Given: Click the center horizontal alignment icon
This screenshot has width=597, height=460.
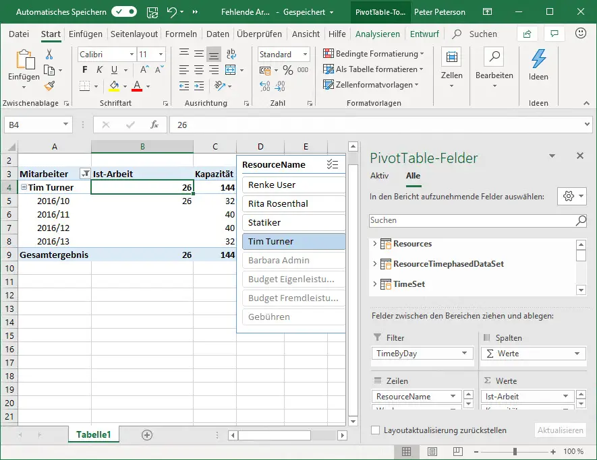Looking at the screenshot, I should click(x=199, y=70).
